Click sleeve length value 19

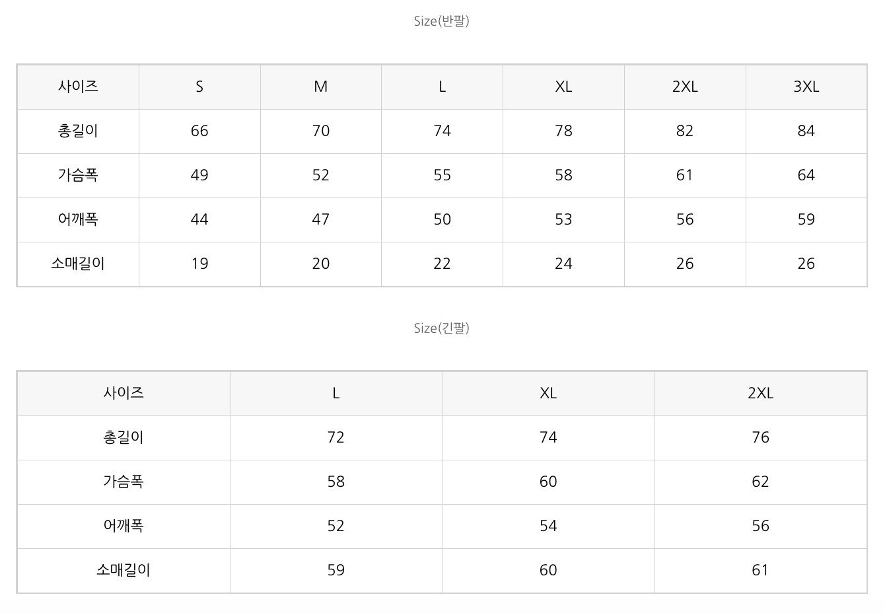[x=199, y=264]
